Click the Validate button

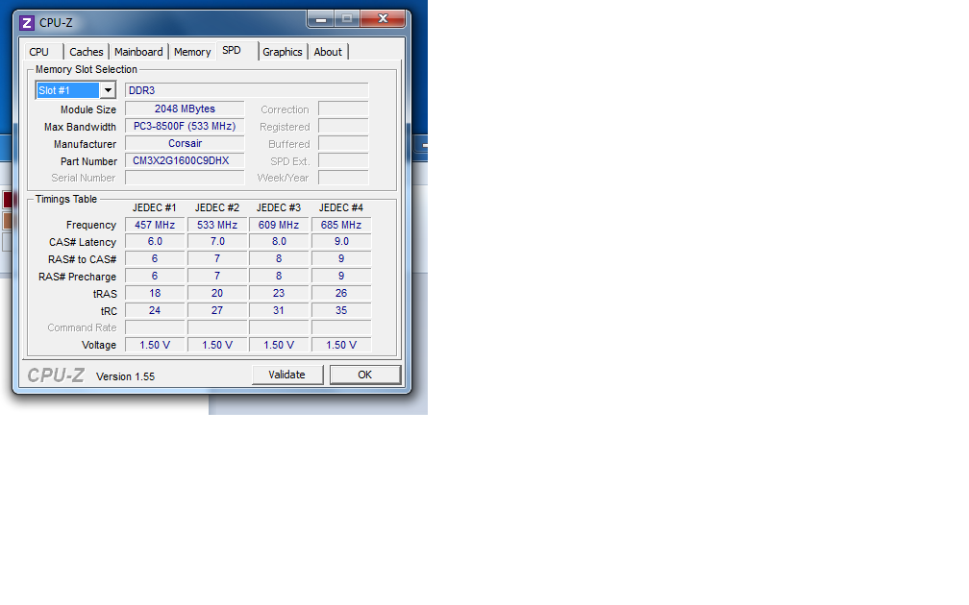coord(286,375)
